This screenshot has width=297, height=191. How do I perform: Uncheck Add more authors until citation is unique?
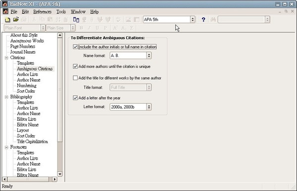[x=75, y=66]
